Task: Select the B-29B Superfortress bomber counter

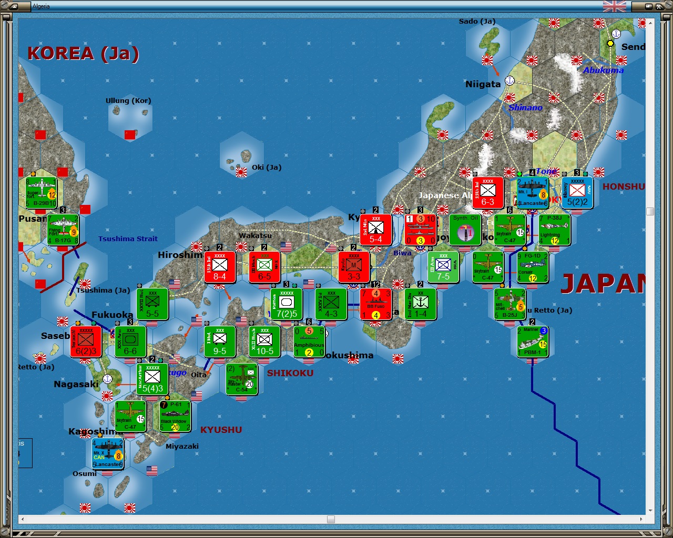Action: coord(41,193)
